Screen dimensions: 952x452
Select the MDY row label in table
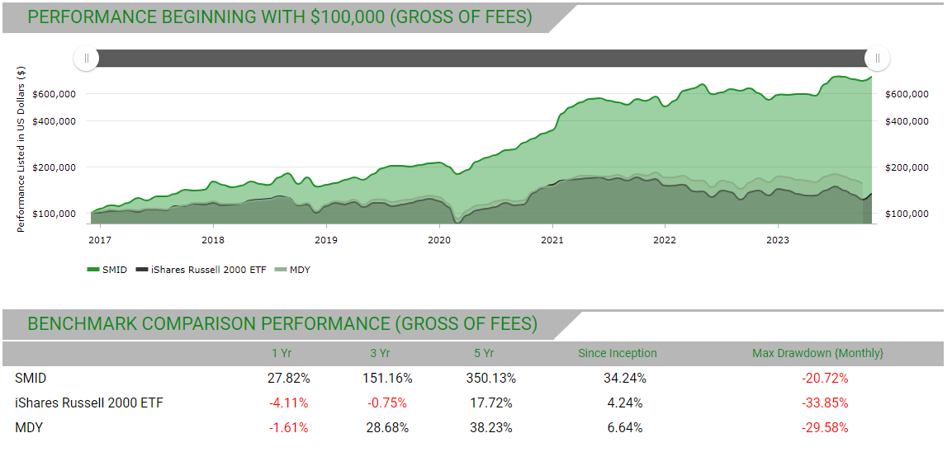[28, 427]
